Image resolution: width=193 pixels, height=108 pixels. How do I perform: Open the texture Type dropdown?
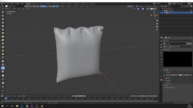tap(181, 47)
